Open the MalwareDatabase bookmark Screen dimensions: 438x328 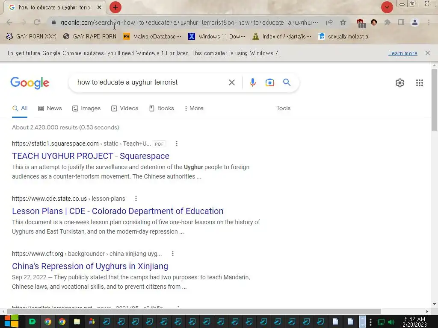(152, 37)
